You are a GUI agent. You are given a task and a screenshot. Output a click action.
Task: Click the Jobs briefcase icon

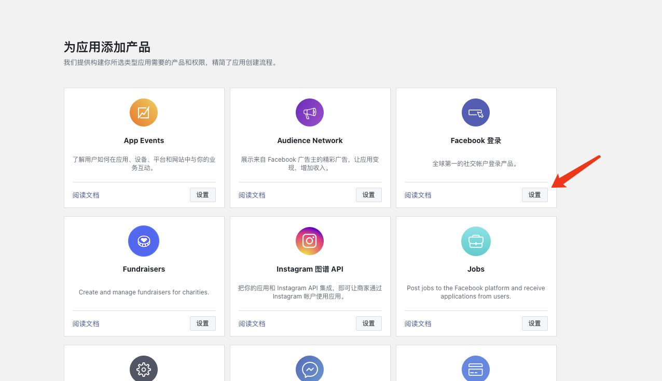476,241
